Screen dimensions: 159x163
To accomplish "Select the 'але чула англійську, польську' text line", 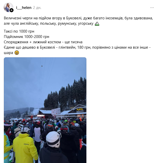I will [x=49, y=23].
